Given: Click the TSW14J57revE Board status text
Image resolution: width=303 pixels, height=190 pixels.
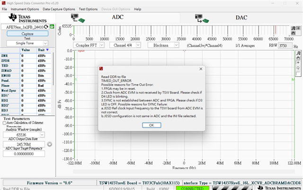Looking at the screenshot, I should click(139, 183).
